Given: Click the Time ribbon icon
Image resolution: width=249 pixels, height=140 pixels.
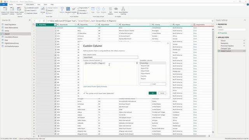Looking at the screenshot, I should 98,10.
